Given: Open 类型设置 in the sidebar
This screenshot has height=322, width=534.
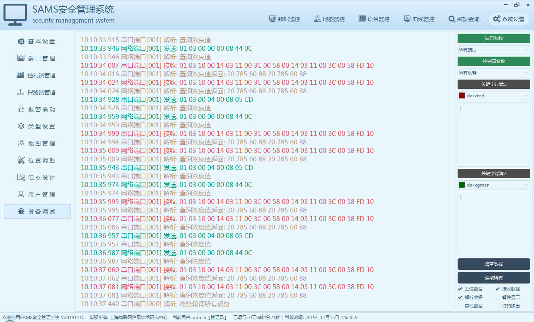Looking at the screenshot, I should (37, 127).
